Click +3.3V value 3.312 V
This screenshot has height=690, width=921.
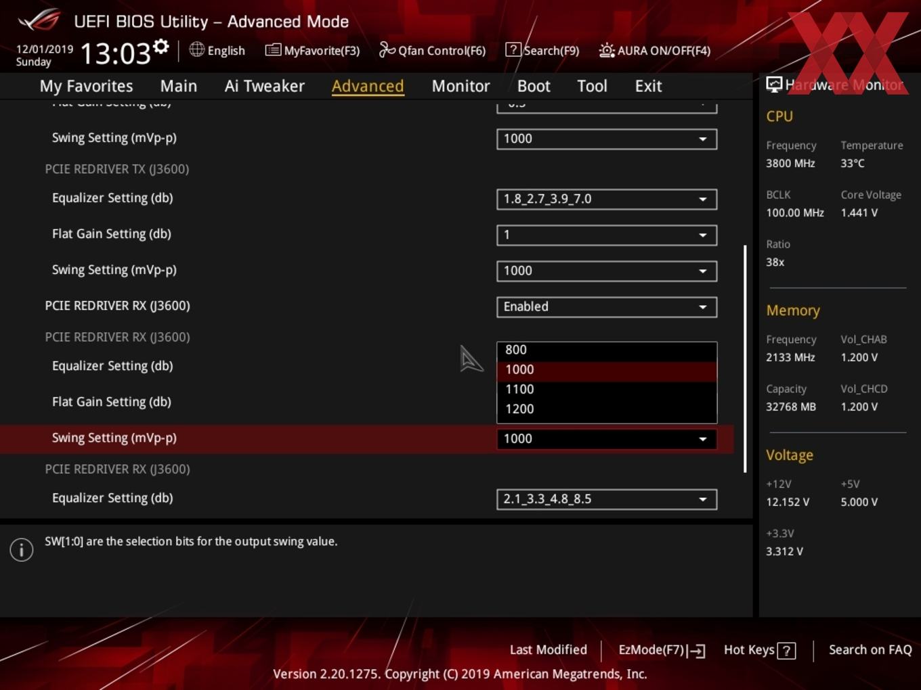(x=784, y=551)
